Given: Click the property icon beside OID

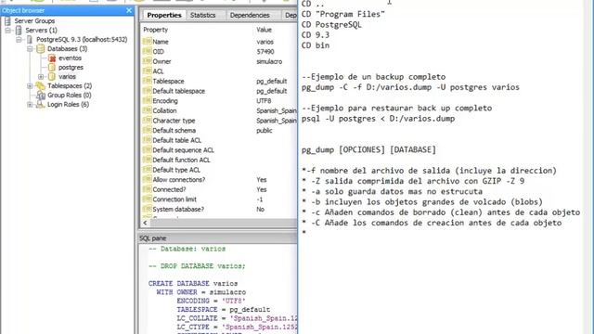Looking at the screenshot, I should pyautogui.click(x=147, y=51).
